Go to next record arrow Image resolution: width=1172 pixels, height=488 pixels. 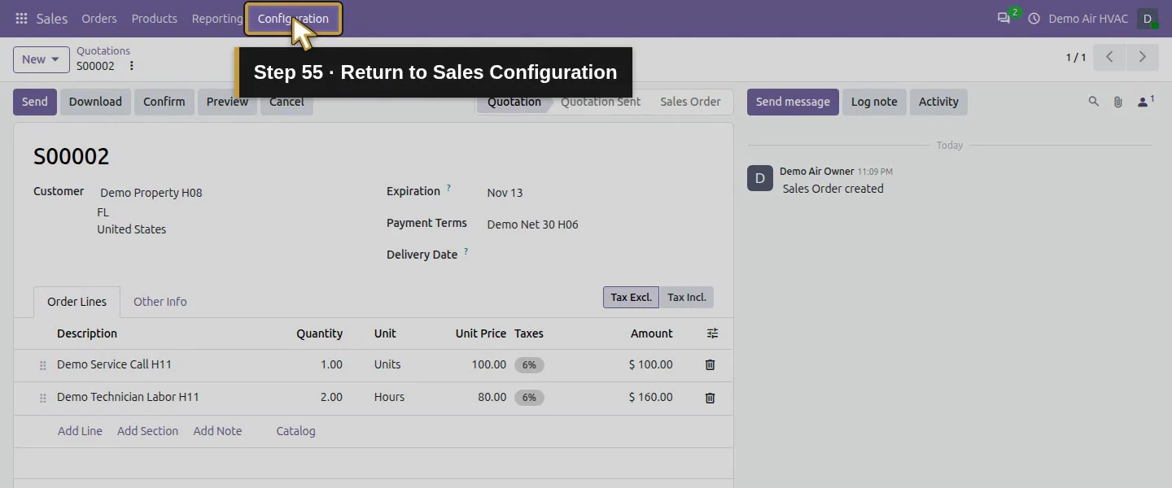pyautogui.click(x=1142, y=57)
